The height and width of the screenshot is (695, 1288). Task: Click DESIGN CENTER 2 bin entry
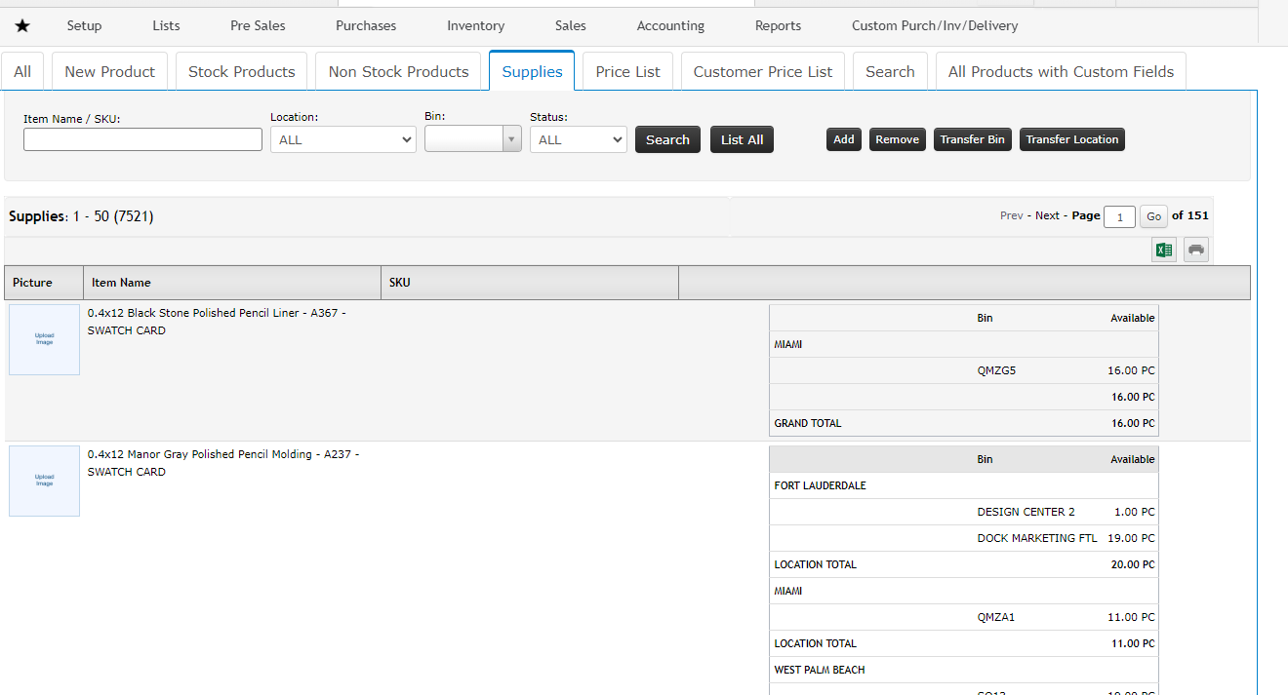click(x=1026, y=512)
